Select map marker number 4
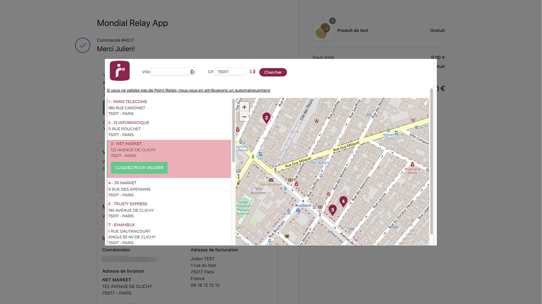 (x=343, y=201)
